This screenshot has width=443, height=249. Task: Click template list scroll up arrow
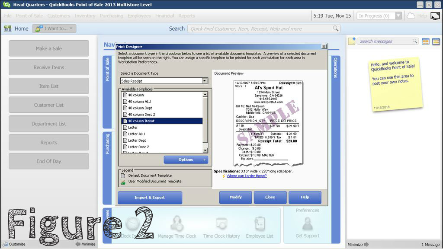[205, 95]
